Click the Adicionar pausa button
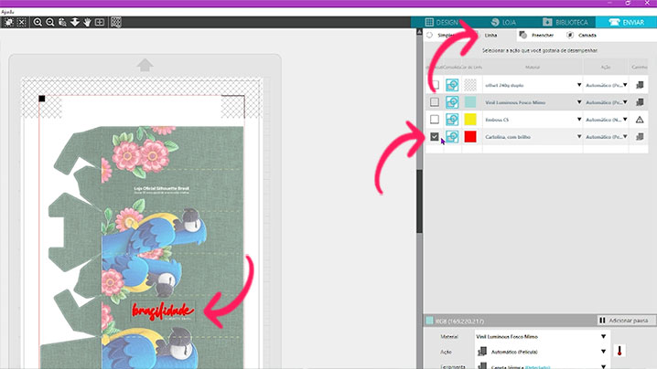Screen dimensions: 657x369 point(624,321)
